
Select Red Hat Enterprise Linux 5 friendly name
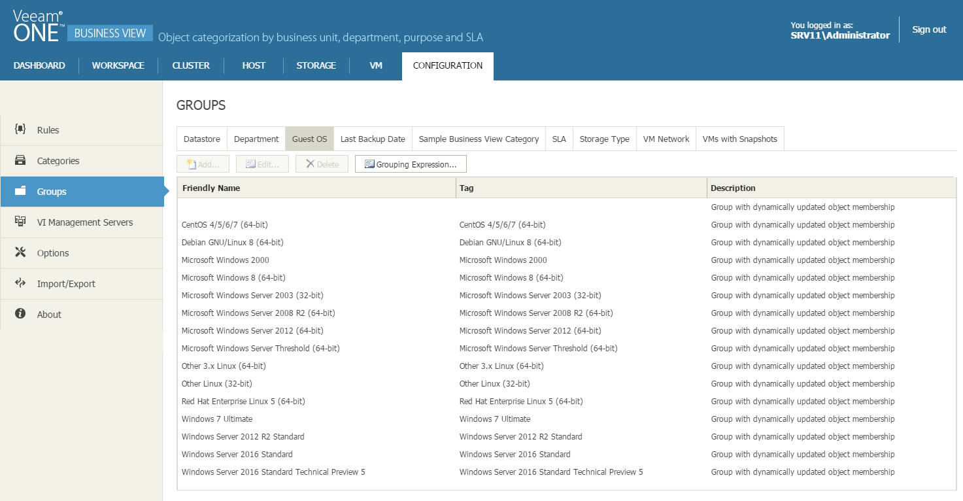click(243, 401)
